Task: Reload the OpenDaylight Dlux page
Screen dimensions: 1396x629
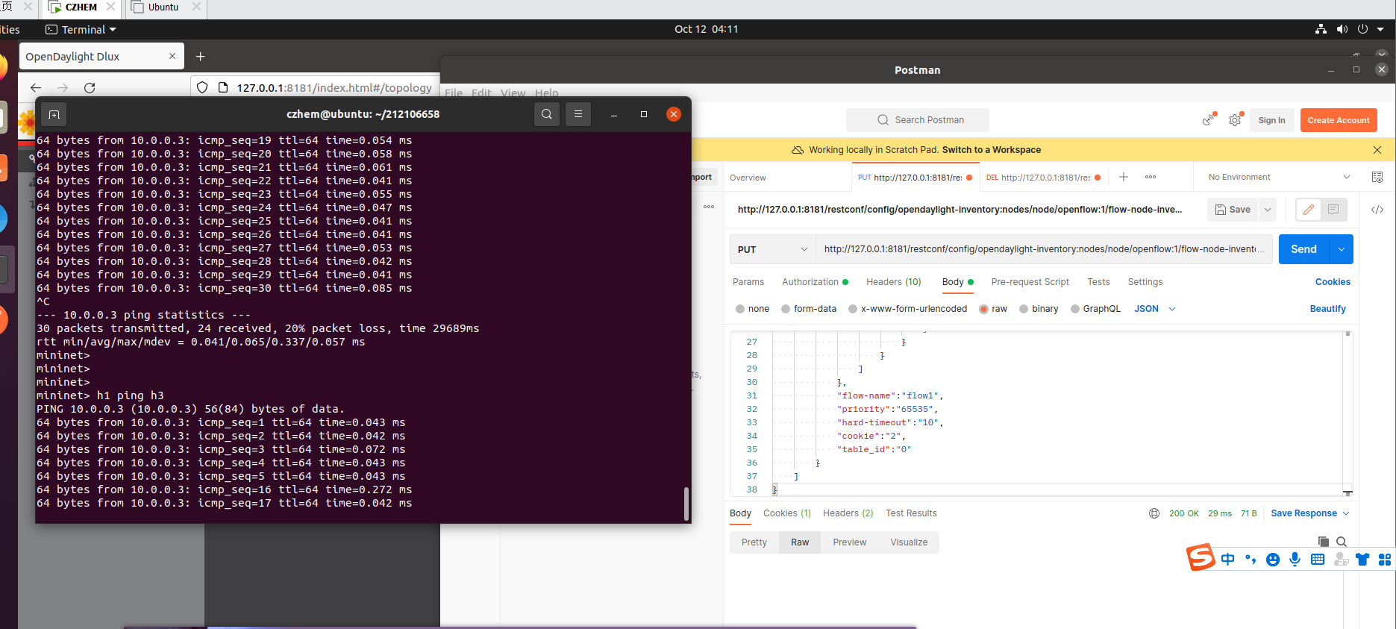Action: 90,87
